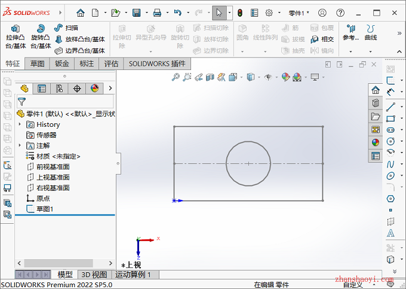Select 草图1 in the feature tree
This screenshot has height=289, width=406.
click(40, 209)
